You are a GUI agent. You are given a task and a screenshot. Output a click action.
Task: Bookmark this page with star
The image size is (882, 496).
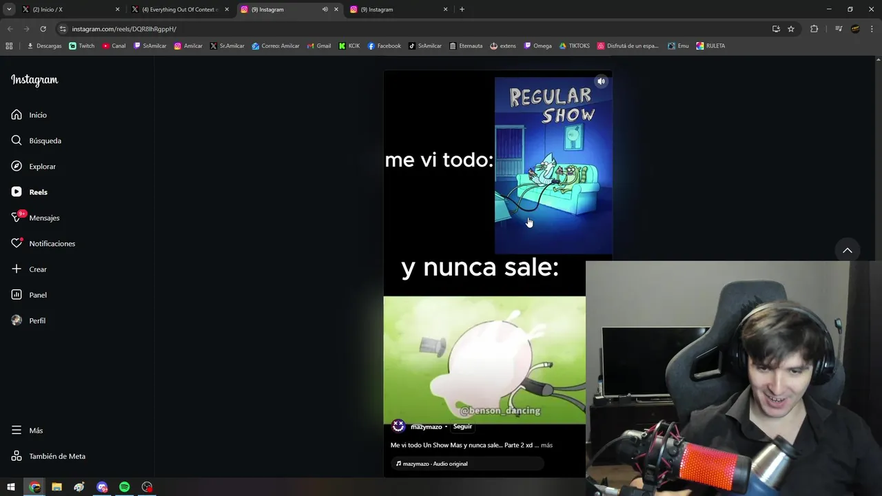tap(791, 29)
